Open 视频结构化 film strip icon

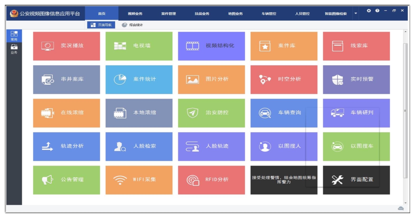tap(192, 46)
